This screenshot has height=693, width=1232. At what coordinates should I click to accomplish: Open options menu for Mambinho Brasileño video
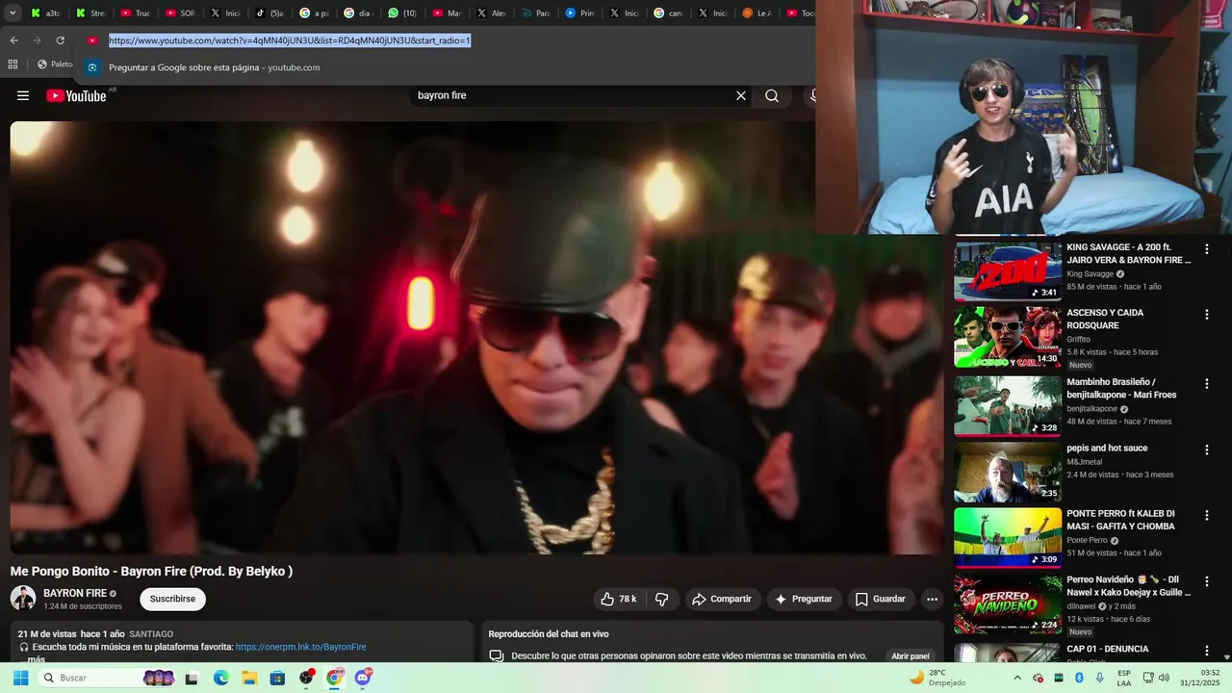point(1207,384)
